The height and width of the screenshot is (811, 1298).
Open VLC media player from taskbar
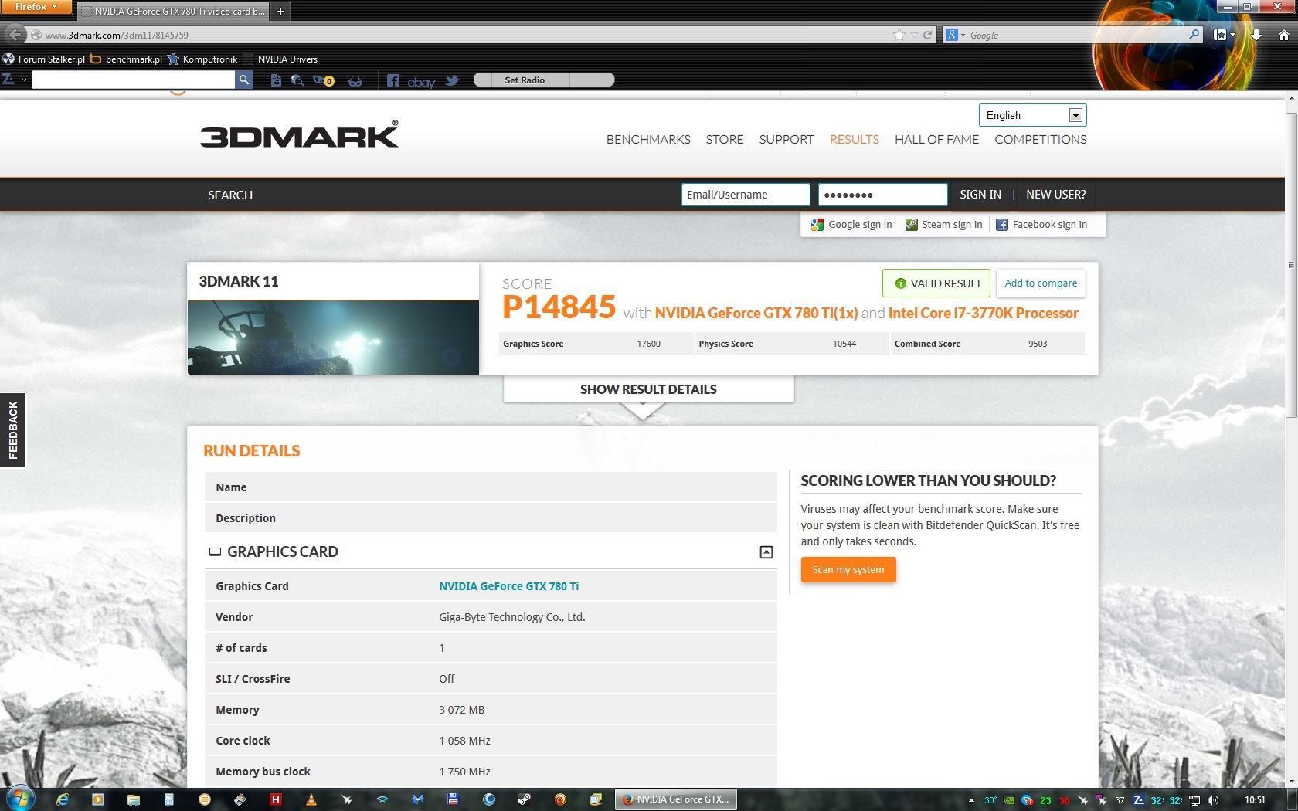coord(311,799)
